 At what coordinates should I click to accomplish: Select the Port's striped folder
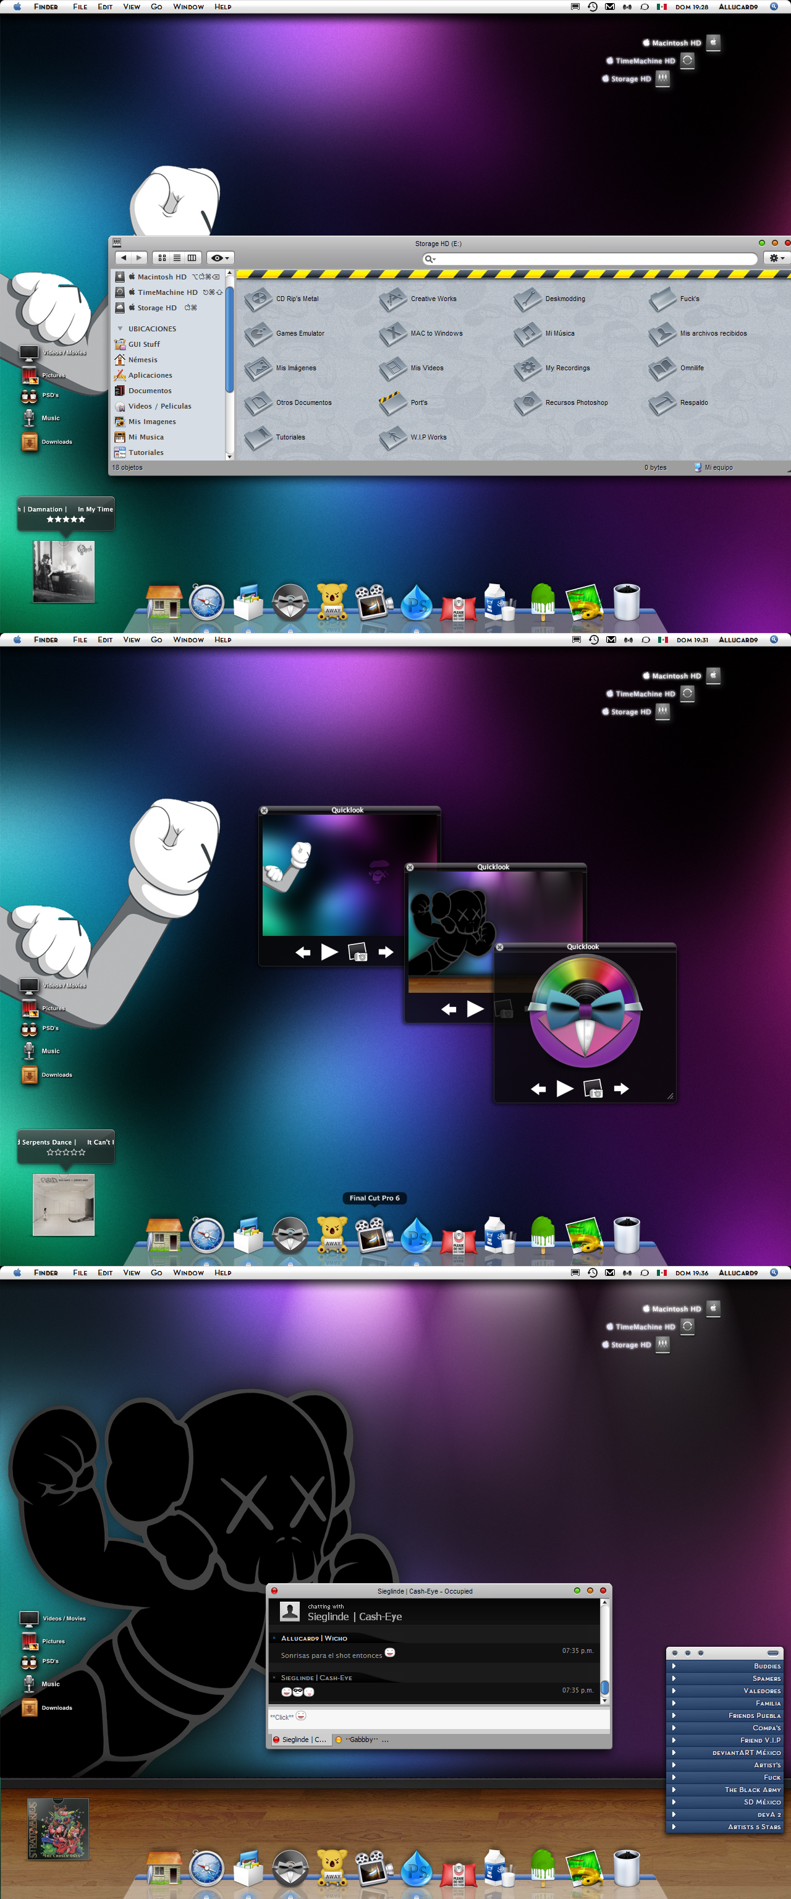click(404, 402)
